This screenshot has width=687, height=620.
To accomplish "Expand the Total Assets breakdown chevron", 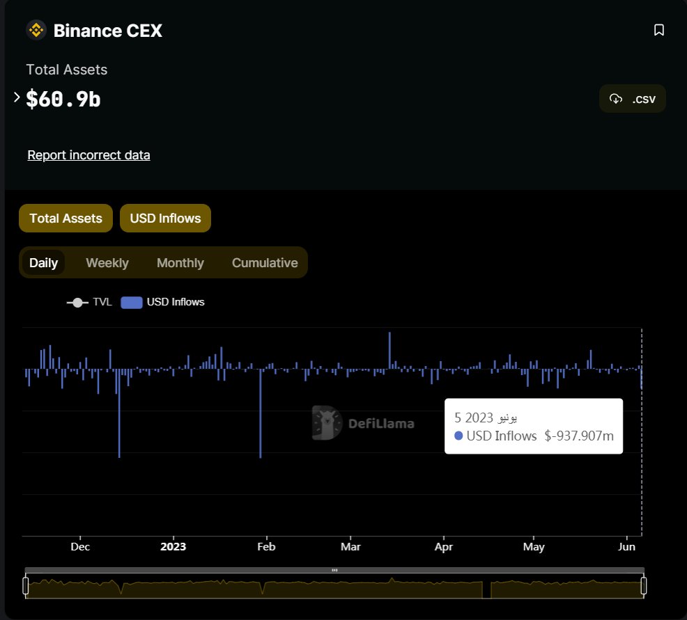I will (x=17, y=97).
